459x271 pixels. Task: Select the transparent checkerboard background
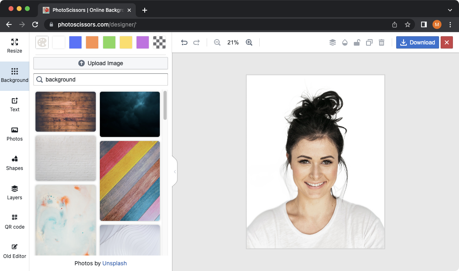coord(159,42)
